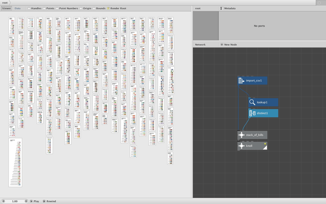
Task: Click the frame number field showing 1.00
Action: coord(15,201)
